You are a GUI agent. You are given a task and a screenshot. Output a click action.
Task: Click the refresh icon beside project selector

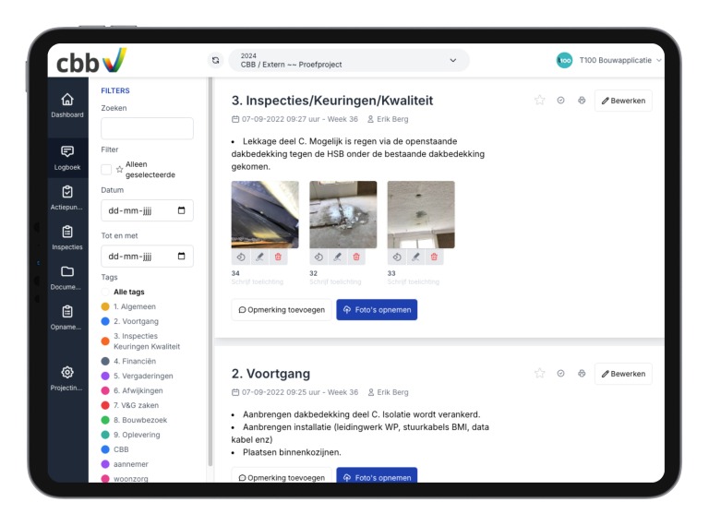(216, 60)
